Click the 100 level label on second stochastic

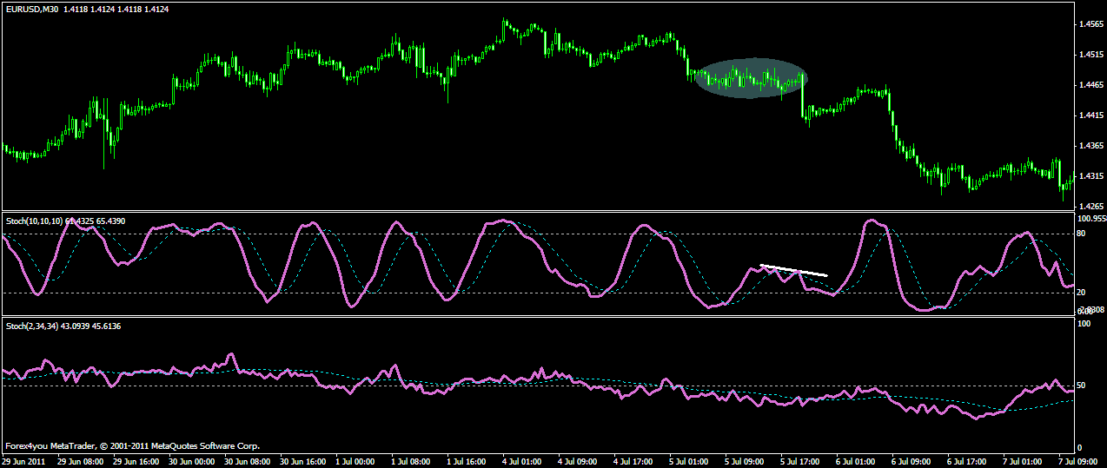tap(1084, 324)
